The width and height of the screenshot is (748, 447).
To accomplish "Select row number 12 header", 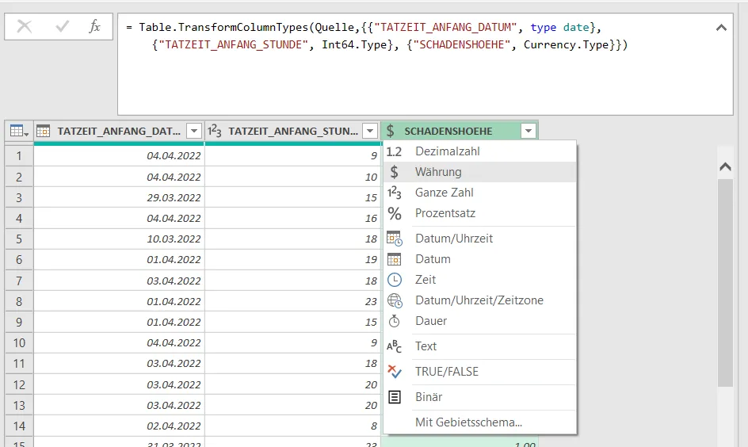I will coord(18,384).
